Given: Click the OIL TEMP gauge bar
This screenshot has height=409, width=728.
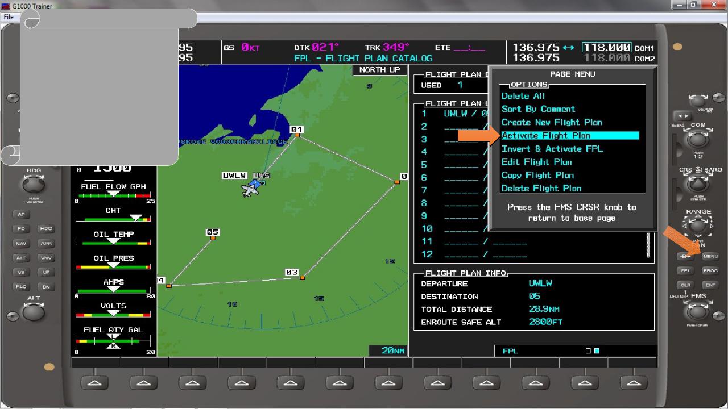Looking at the screenshot, I should [x=113, y=242].
